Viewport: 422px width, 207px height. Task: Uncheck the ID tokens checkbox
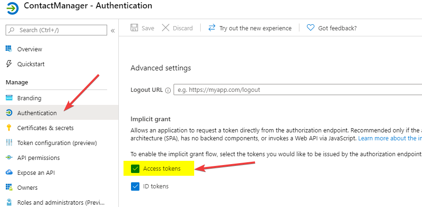click(x=135, y=186)
